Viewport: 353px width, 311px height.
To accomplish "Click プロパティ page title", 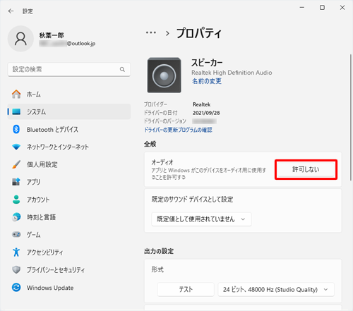I will point(199,33).
